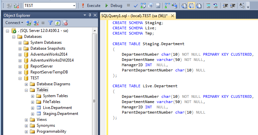Toggle the IntelliSense Enabled icon

click(158, 6)
